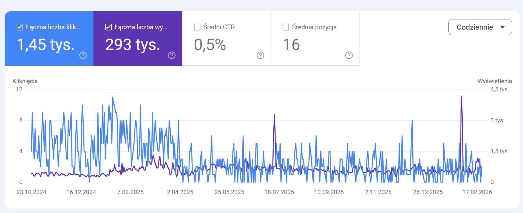Click the 23.10.2024 date label on axis
The image size is (523, 213).
tap(31, 192)
